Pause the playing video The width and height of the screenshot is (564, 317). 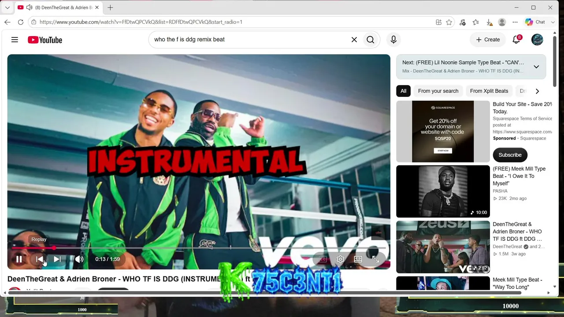[x=19, y=259]
